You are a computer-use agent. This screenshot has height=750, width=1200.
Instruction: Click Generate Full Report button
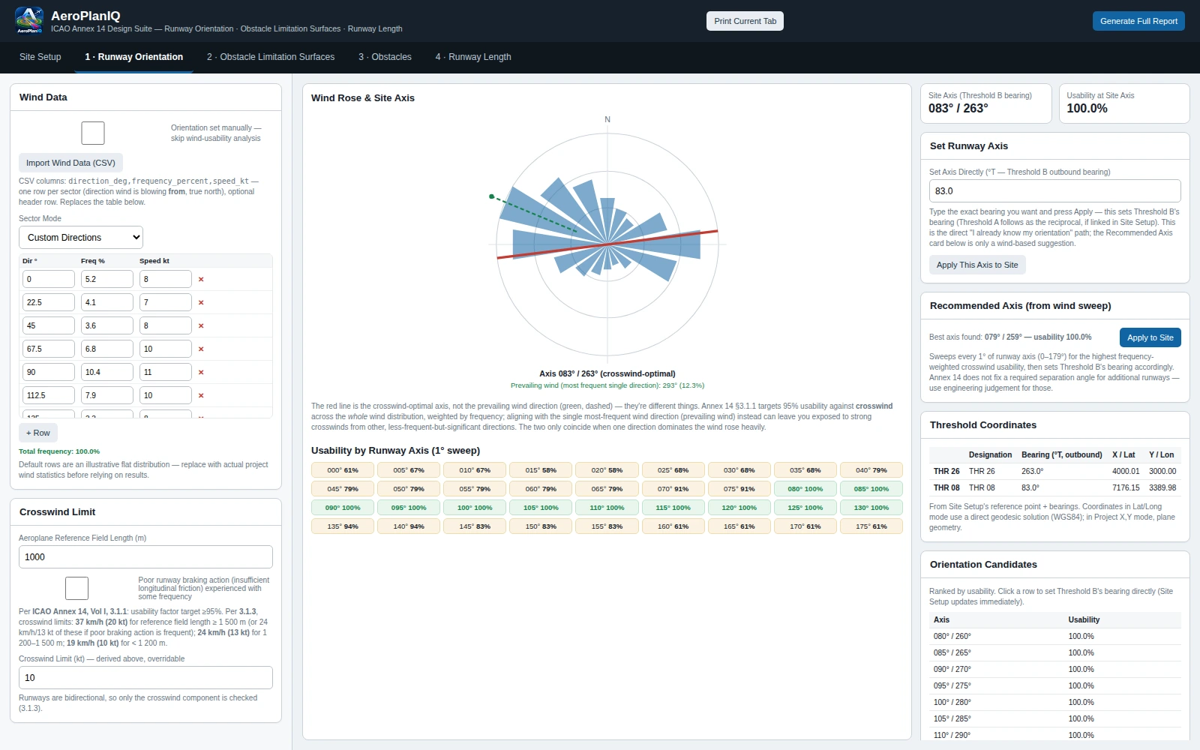coord(1138,21)
